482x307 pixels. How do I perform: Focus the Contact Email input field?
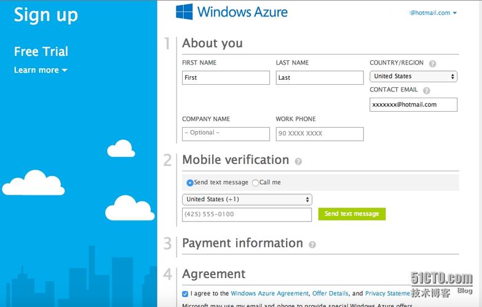[x=413, y=104]
